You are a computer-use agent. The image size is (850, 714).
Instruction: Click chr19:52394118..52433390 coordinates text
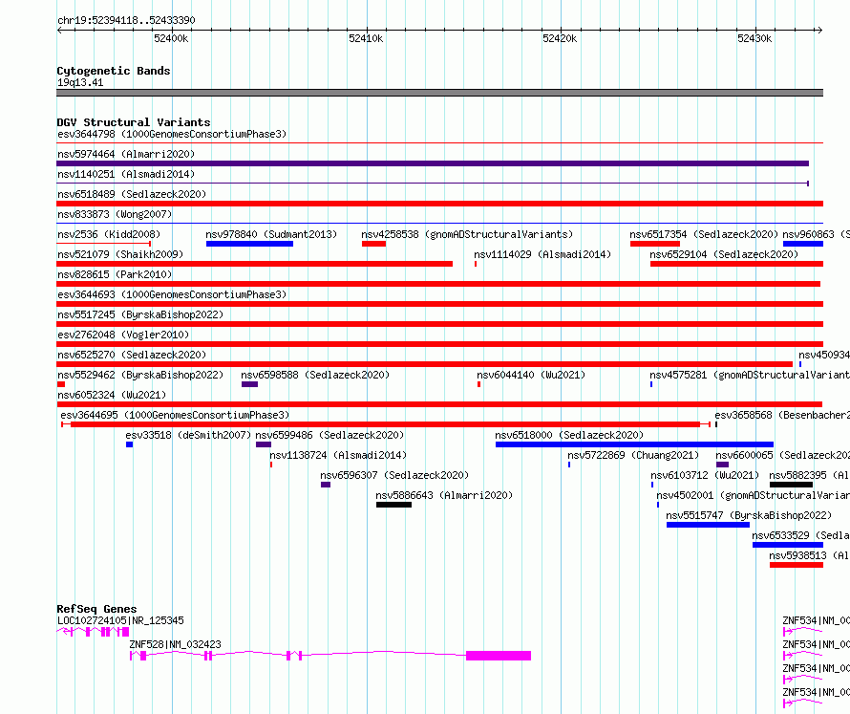click(x=126, y=21)
